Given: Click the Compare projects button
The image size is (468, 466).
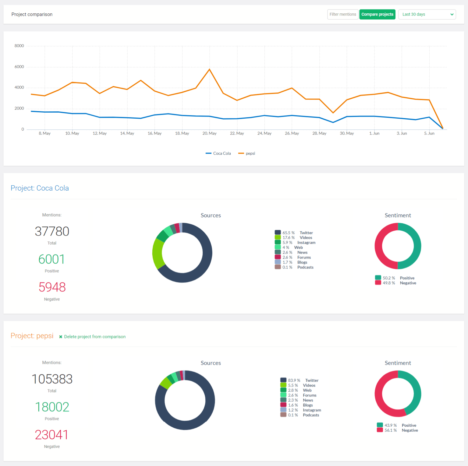Looking at the screenshot, I should [377, 14].
